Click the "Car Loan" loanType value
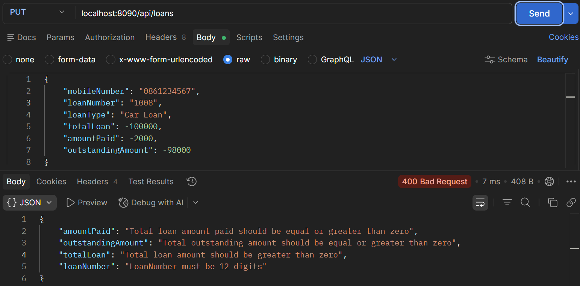Screen dimensions: 580x286 [x=144, y=115]
